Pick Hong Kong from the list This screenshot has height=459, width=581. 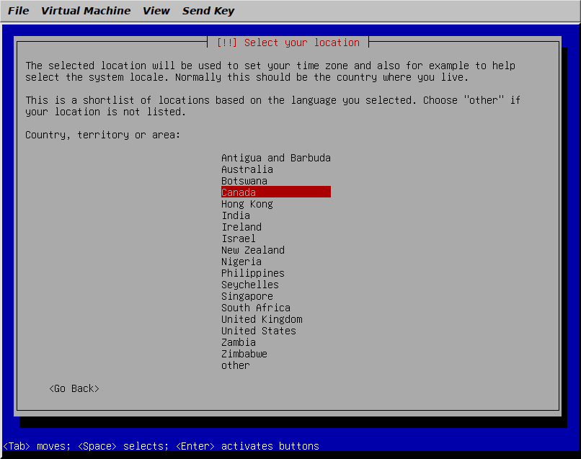coord(247,204)
